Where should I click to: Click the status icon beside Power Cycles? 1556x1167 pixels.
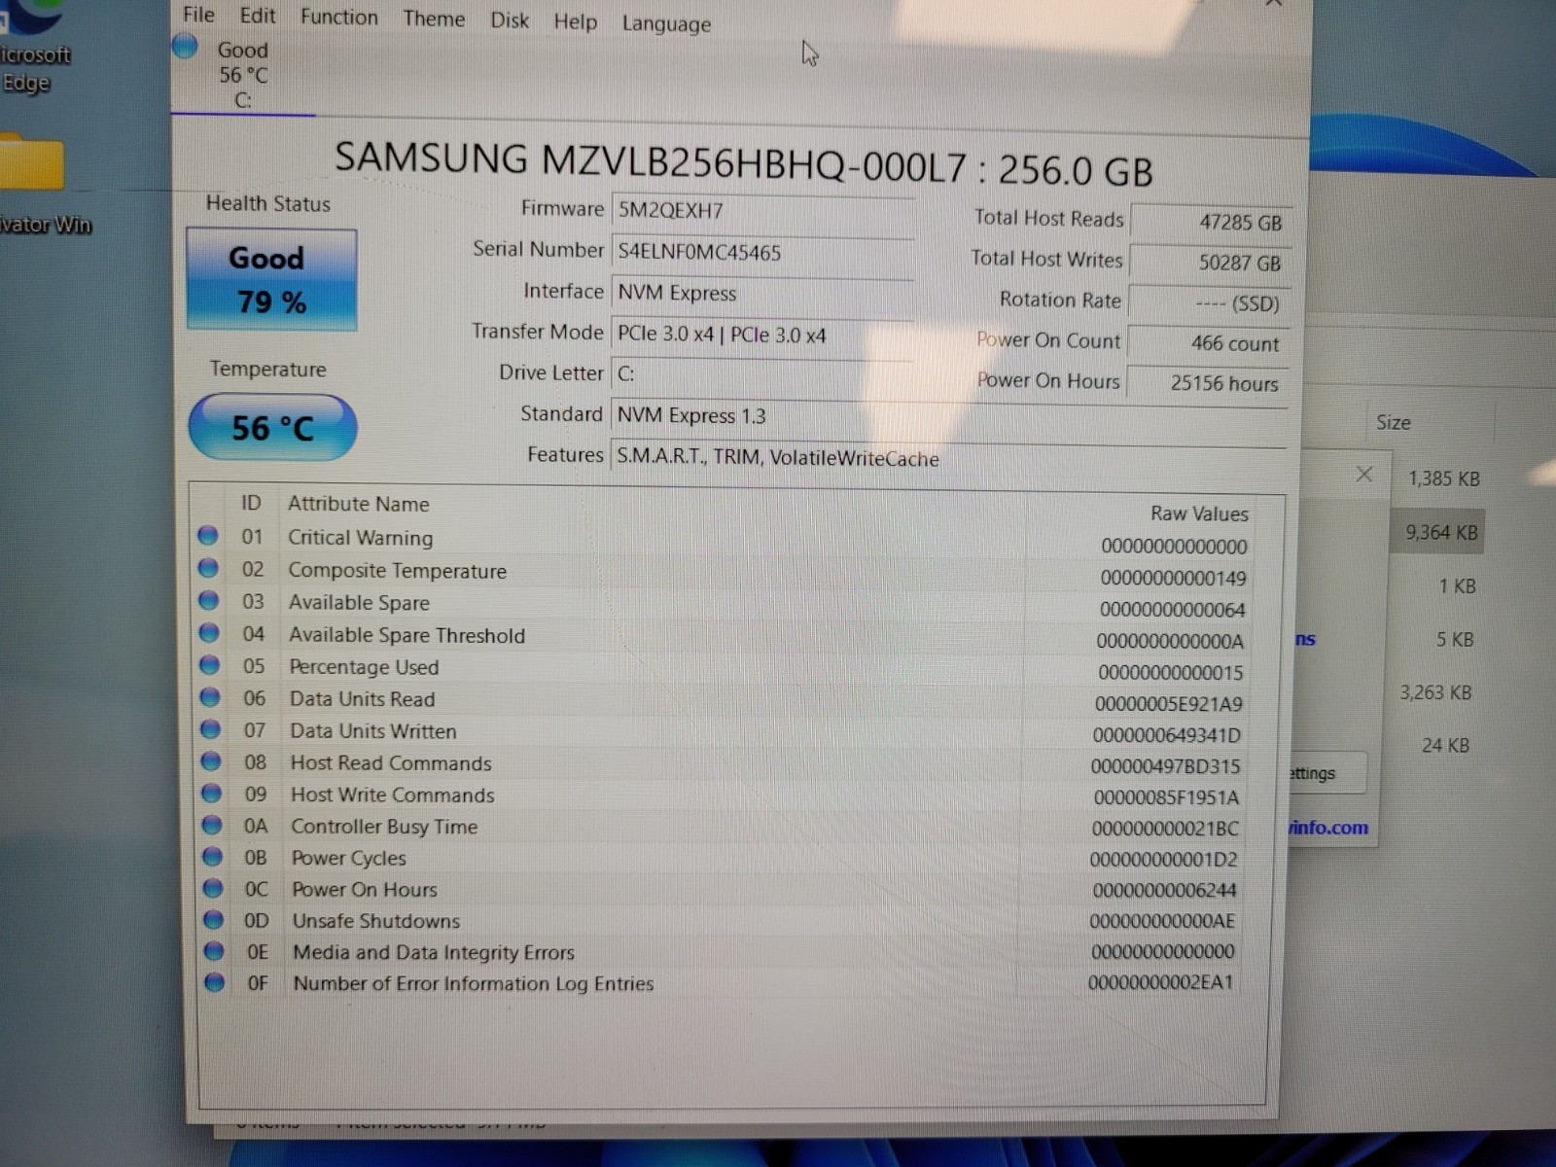coord(212,857)
